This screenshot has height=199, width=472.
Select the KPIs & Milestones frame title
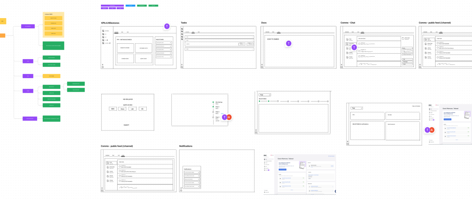point(110,23)
